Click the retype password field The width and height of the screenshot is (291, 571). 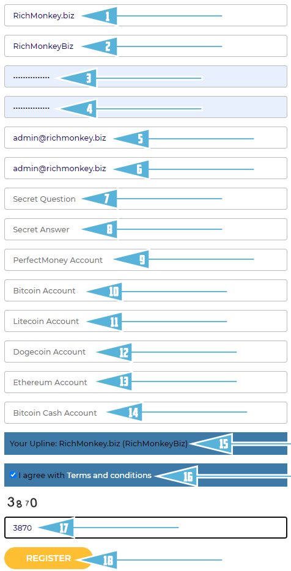[x=145, y=107]
